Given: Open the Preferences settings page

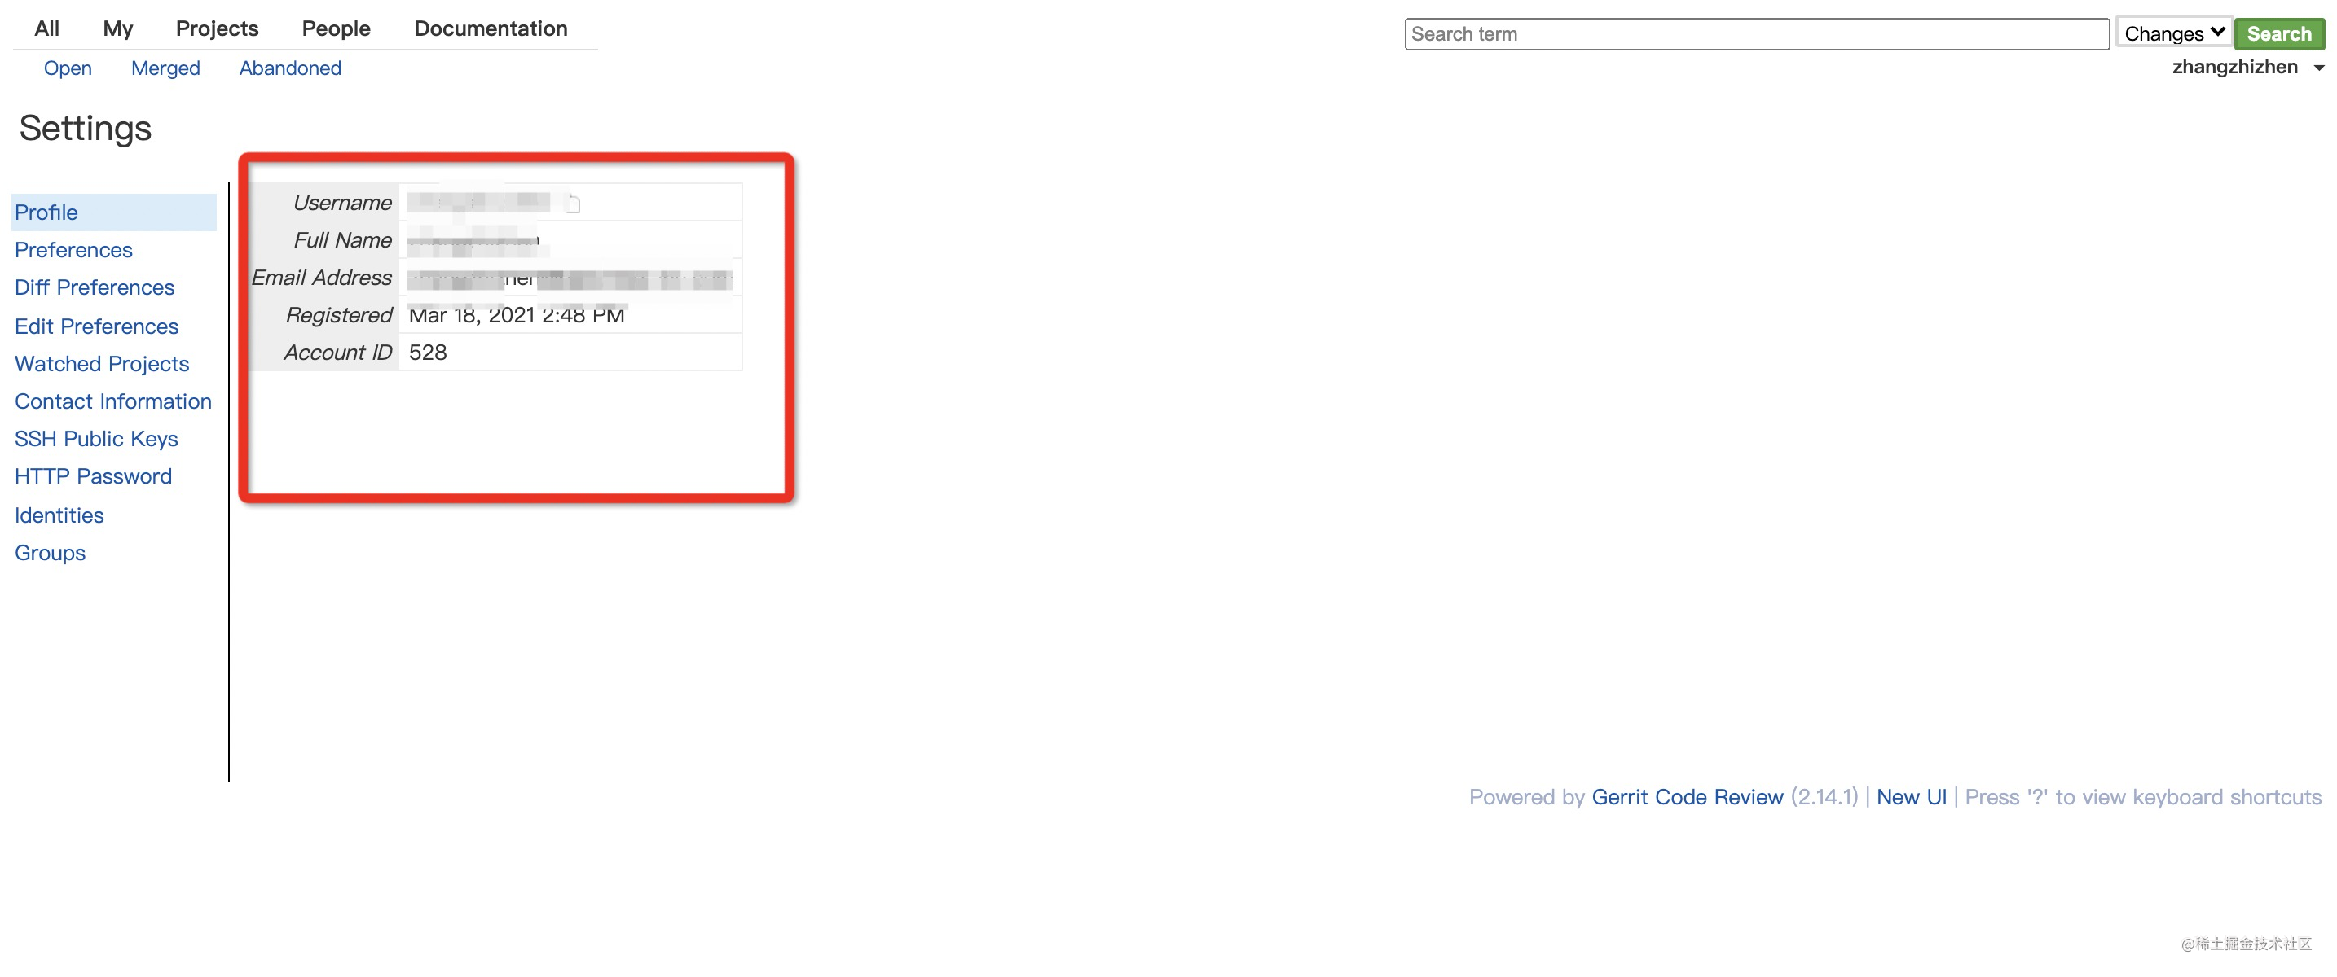Looking at the screenshot, I should (73, 249).
